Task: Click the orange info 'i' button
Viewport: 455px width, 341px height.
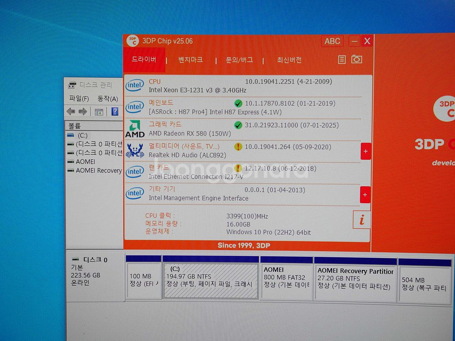Action: tap(362, 220)
